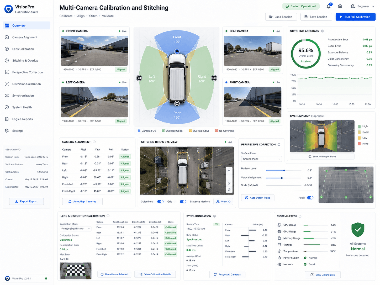The width and height of the screenshot is (380, 285).
Task: Open the Surface Plane dropdown
Action: [x=261, y=159]
